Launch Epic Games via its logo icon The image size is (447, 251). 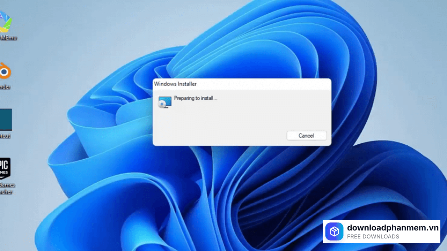coord(5,168)
